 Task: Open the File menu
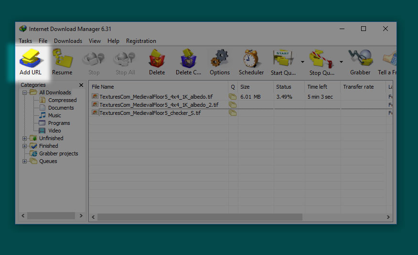point(43,41)
